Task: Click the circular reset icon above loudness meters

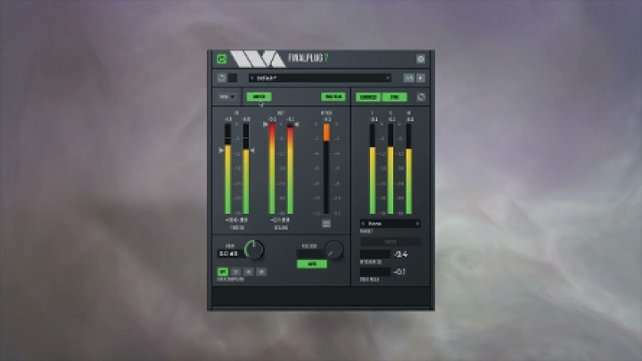Action: coord(421,97)
